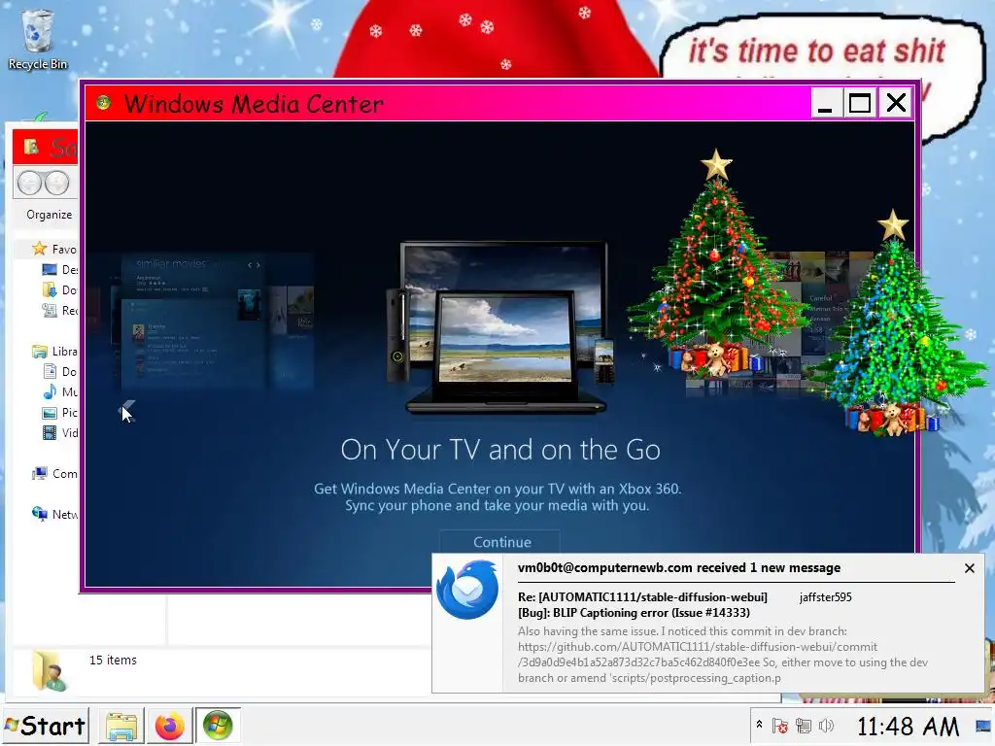Click the folder icon in Explorer details pane
Viewport: 995px width, 746px height.
coord(49,671)
